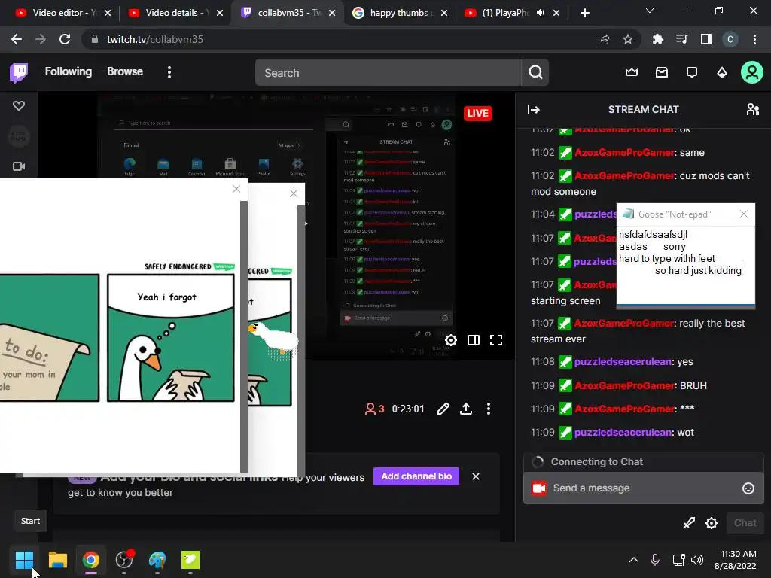The width and height of the screenshot is (771, 578).
Task: Go back in browser history
Action: click(x=17, y=39)
